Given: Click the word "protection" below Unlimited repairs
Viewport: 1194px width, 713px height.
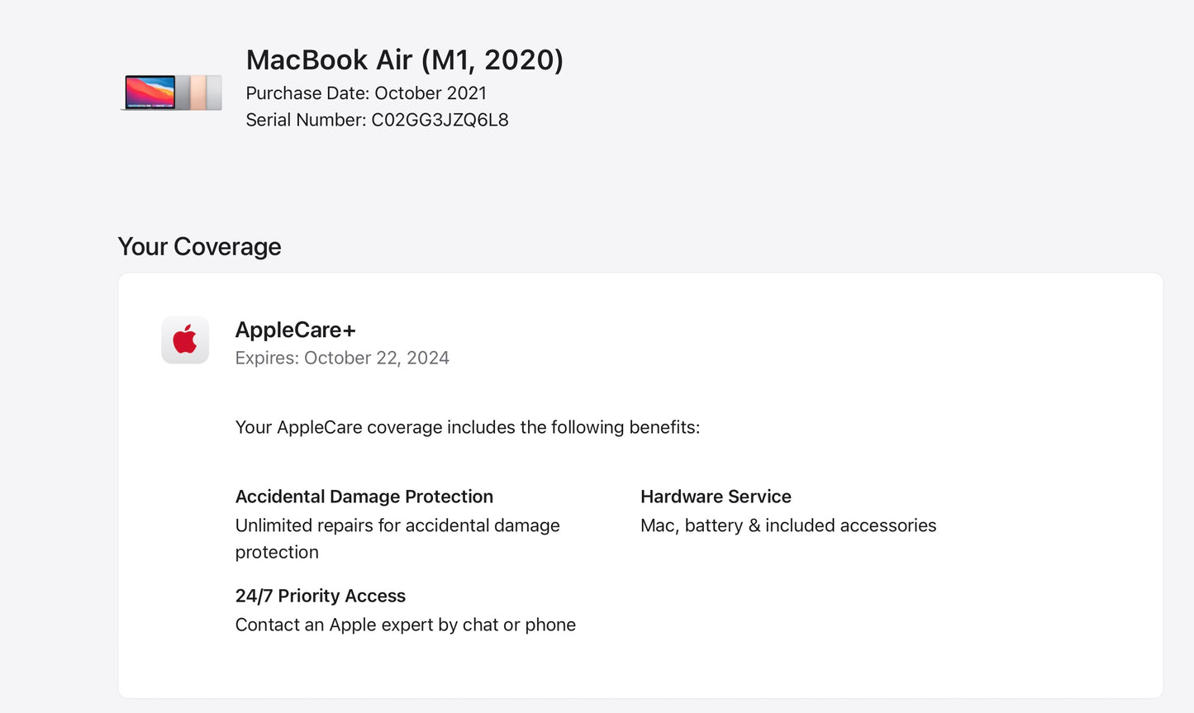Looking at the screenshot, I should 277,552.
